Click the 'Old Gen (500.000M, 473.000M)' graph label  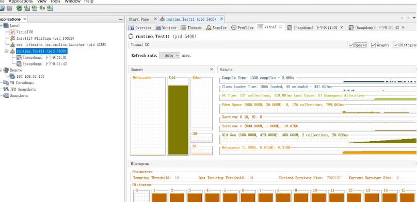pyautogui.click(x=285, y=135)
